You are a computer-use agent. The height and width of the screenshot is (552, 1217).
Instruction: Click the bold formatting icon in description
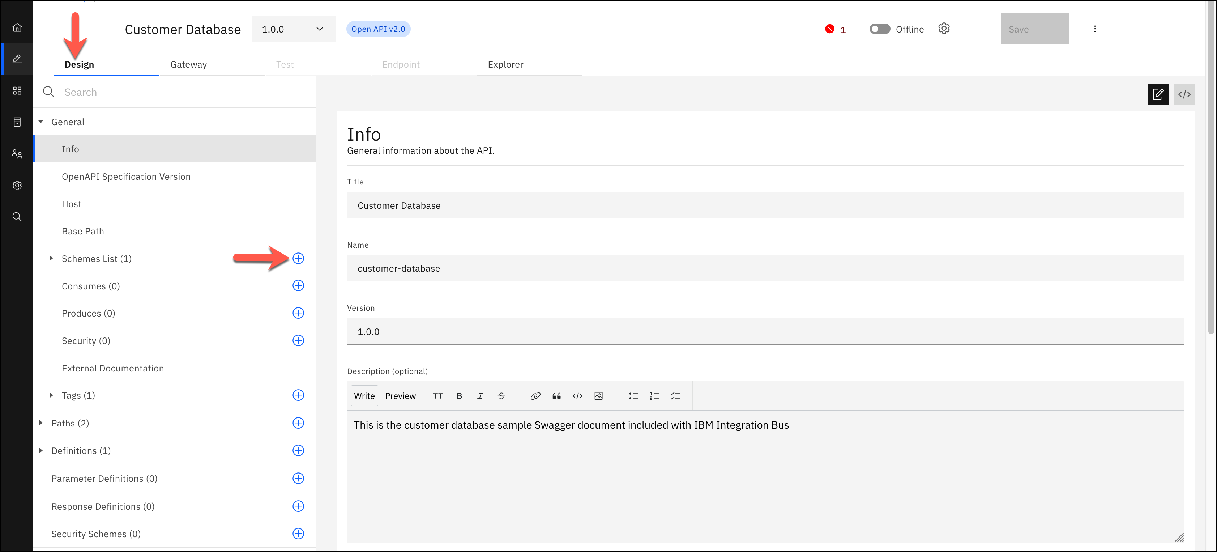click(x=460, y=396)
